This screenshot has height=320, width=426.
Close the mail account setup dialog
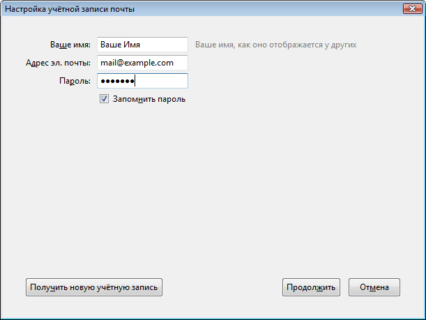click(x=413, y=9)
